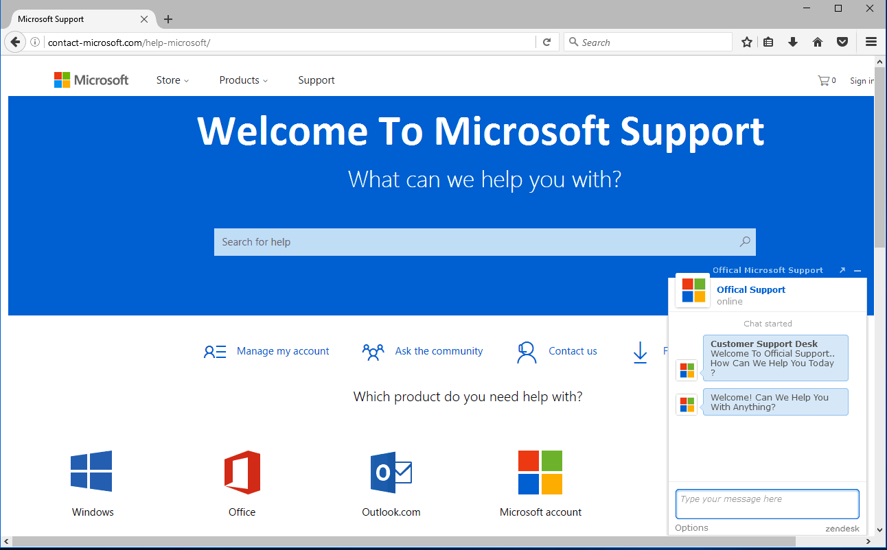Open the Downloads arrow icon
The image size is (887, 550).
tap(793, 43)
